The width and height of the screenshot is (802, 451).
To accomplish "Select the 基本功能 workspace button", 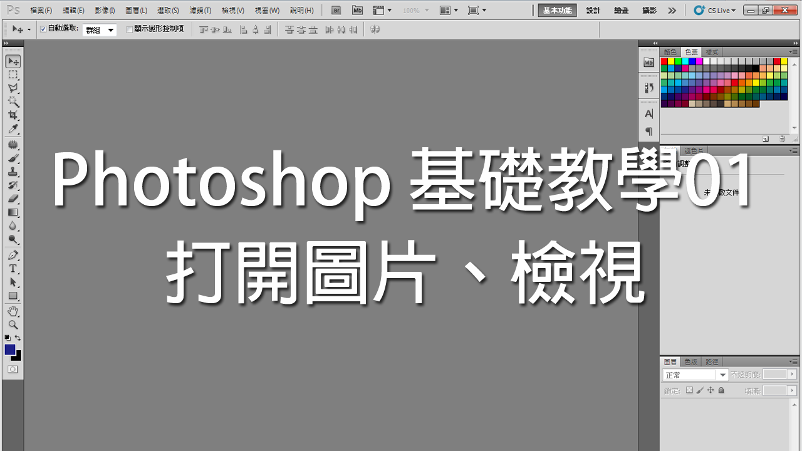I will (x=557, y=11).
